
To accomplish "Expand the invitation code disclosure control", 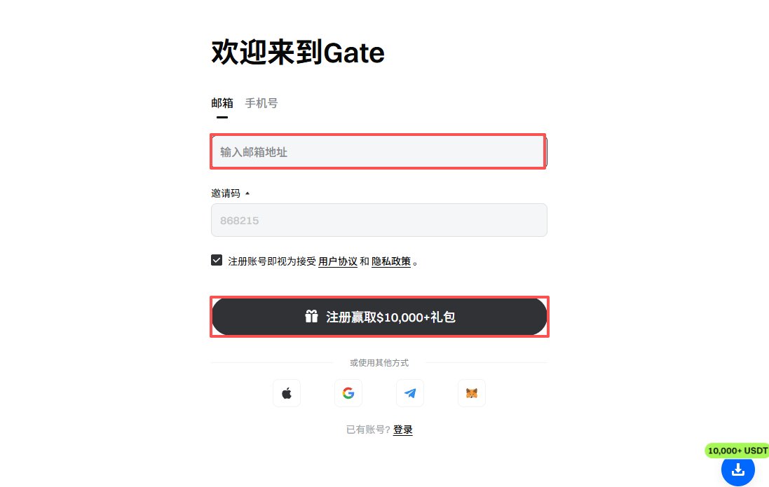I will 249,193.
